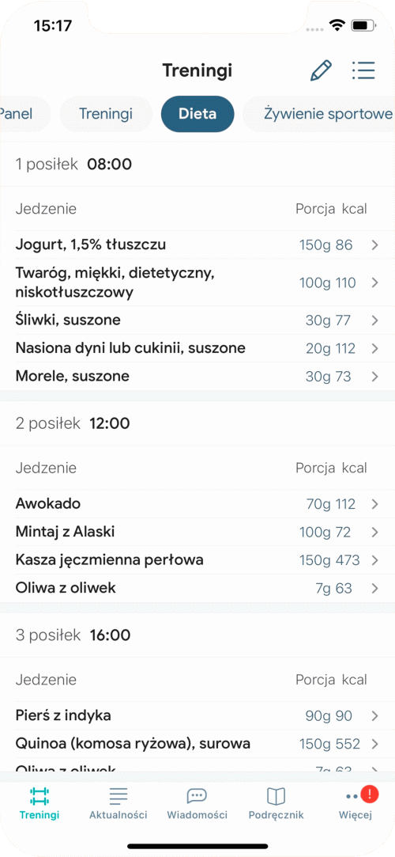Image resolution: width=395 pixels, height=857 pixels.
Task: Open Wiadomości chat bubble icon
Action: (197, 796)
